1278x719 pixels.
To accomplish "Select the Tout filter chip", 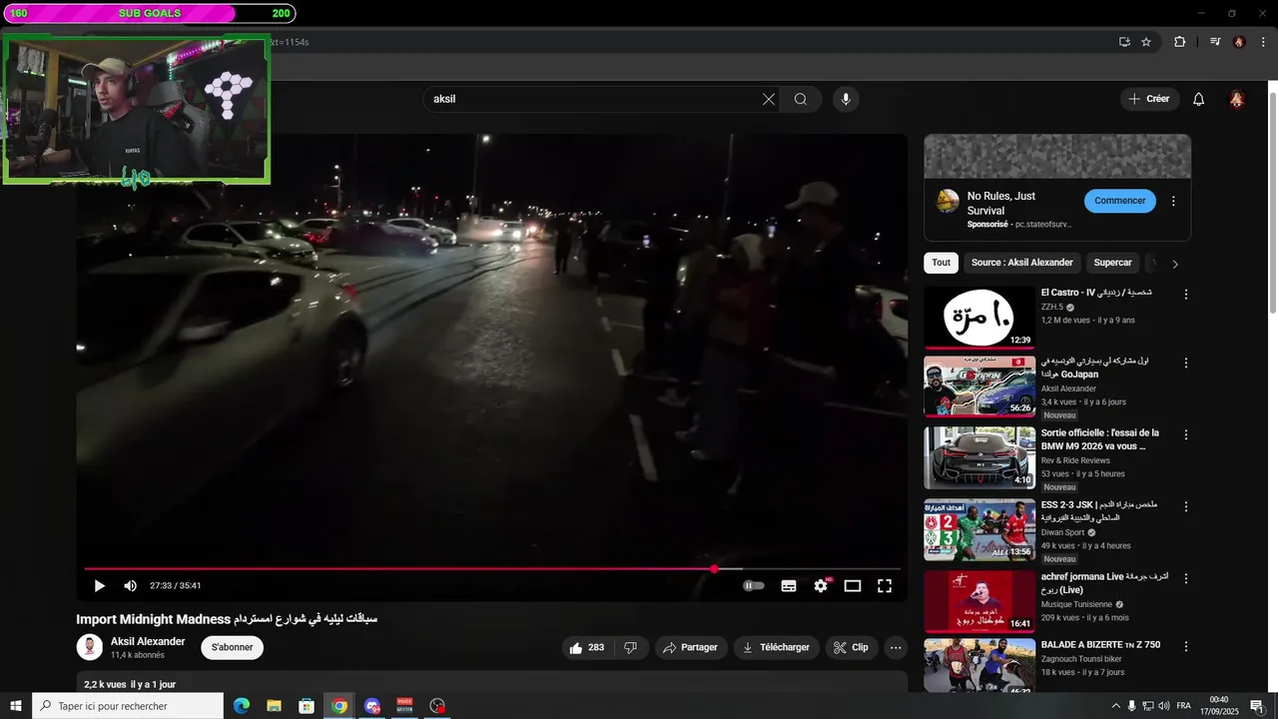I will tap(941, 263).
